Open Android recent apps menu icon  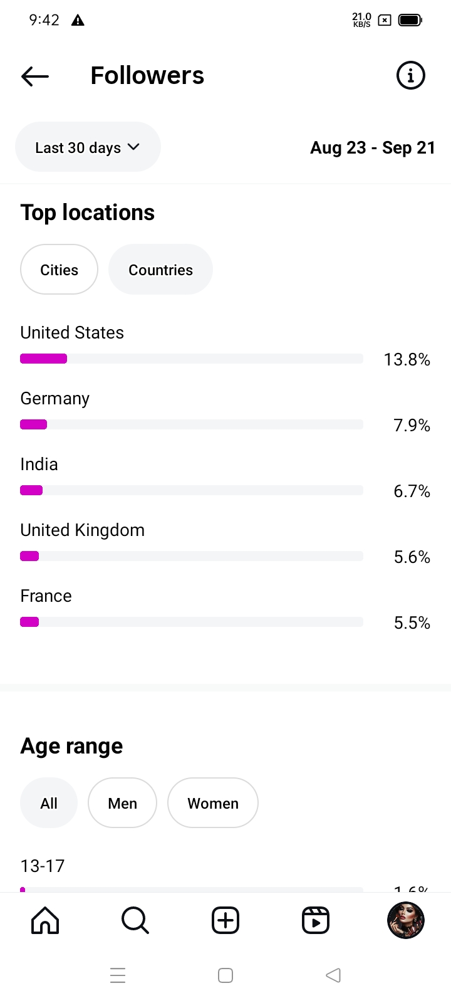pyautogui.click(x=118, y=975)
